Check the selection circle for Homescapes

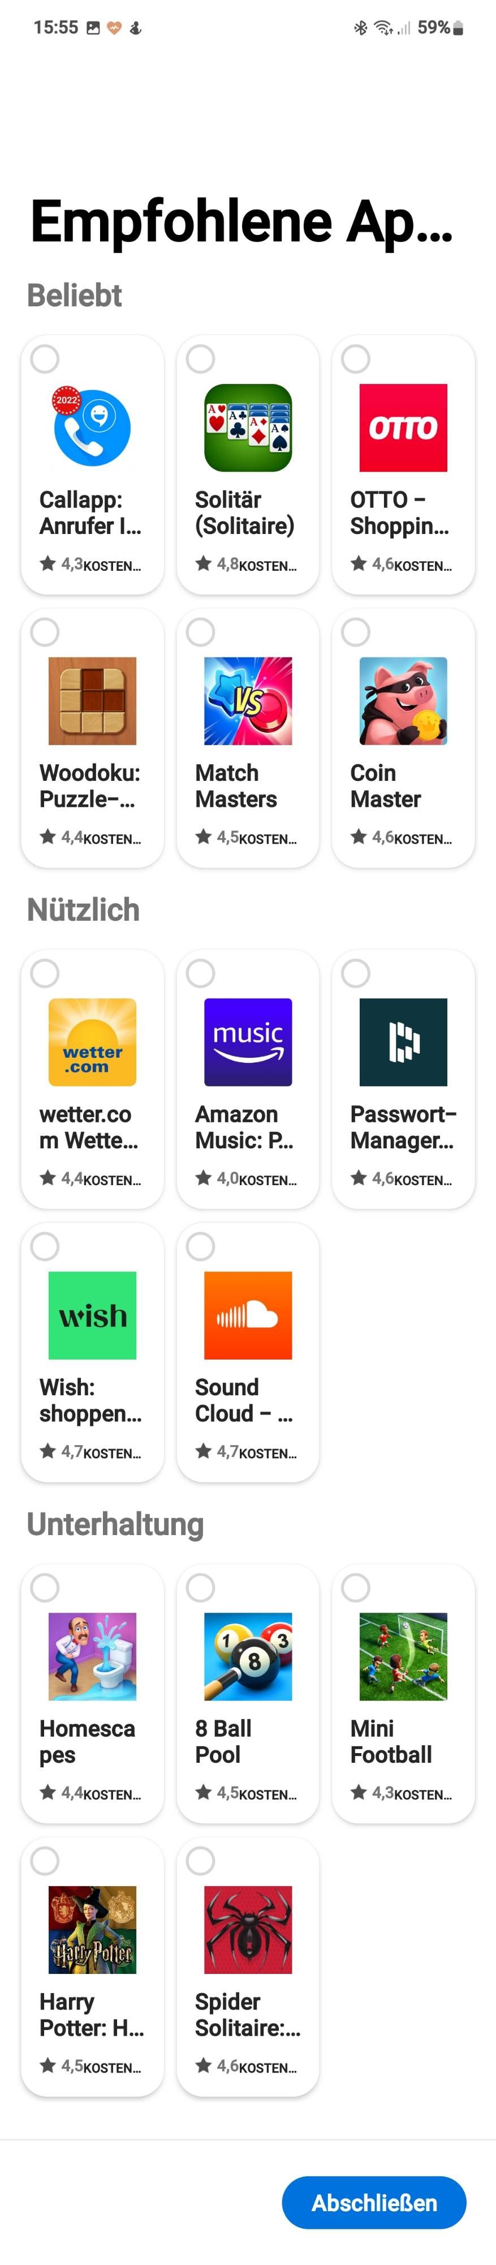45,1587
